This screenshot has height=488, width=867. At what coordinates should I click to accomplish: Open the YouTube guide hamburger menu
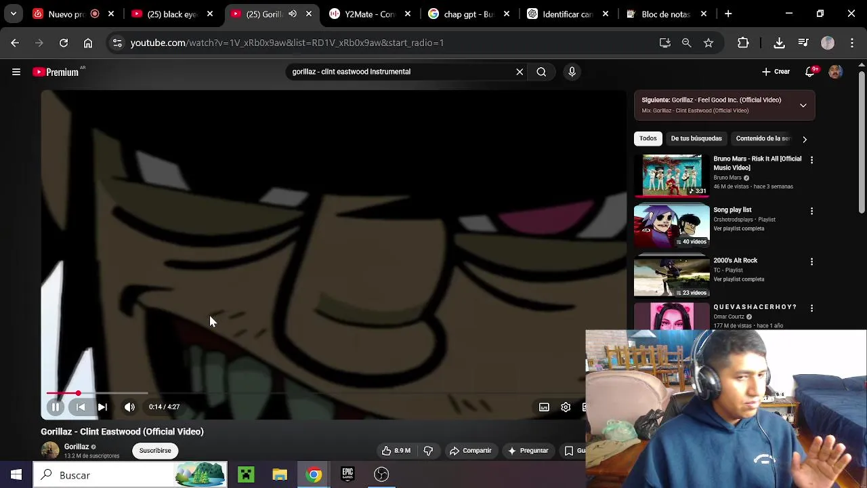pos(16,72)
